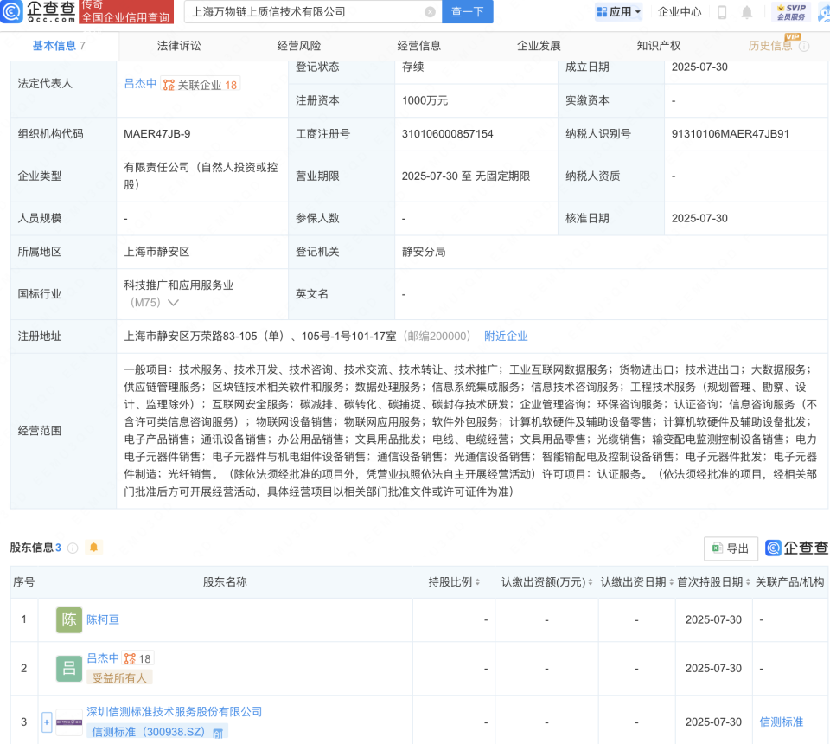Clear the search box text
The image size is (830, 744).
click(x=431, y=11)
